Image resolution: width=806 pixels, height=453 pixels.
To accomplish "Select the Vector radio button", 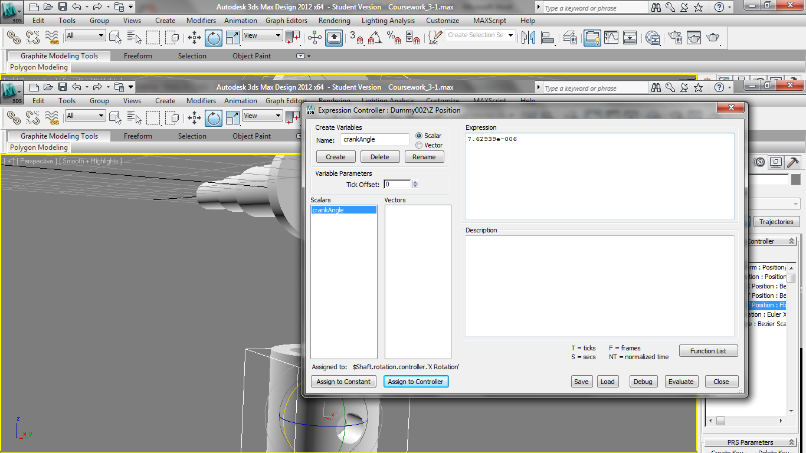I will 419,145.
